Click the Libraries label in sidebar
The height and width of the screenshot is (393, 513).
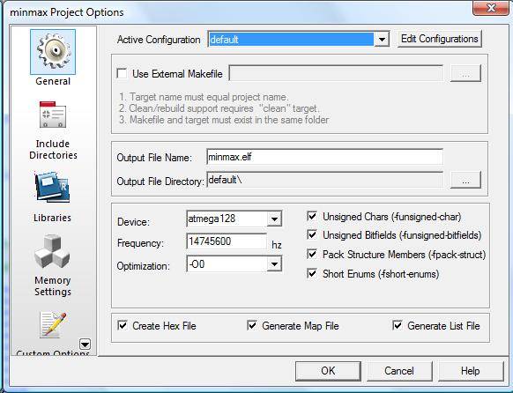pos(52,218)
